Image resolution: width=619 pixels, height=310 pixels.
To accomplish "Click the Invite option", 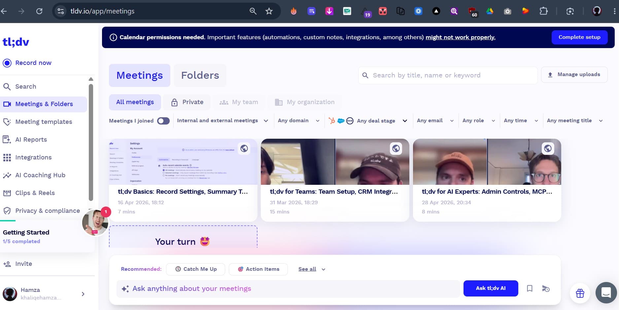I will point(17,264).
